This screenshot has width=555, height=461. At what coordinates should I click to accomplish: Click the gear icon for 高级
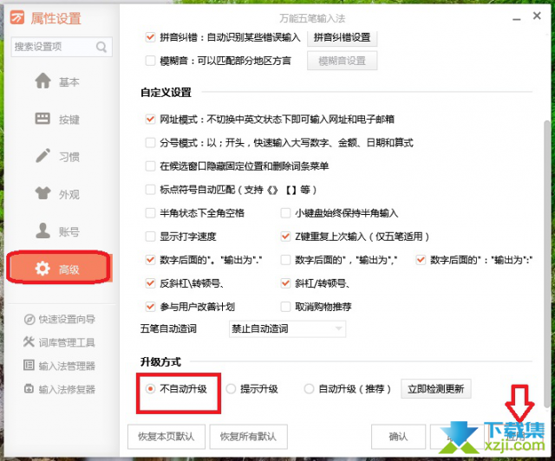click(42, 269)
